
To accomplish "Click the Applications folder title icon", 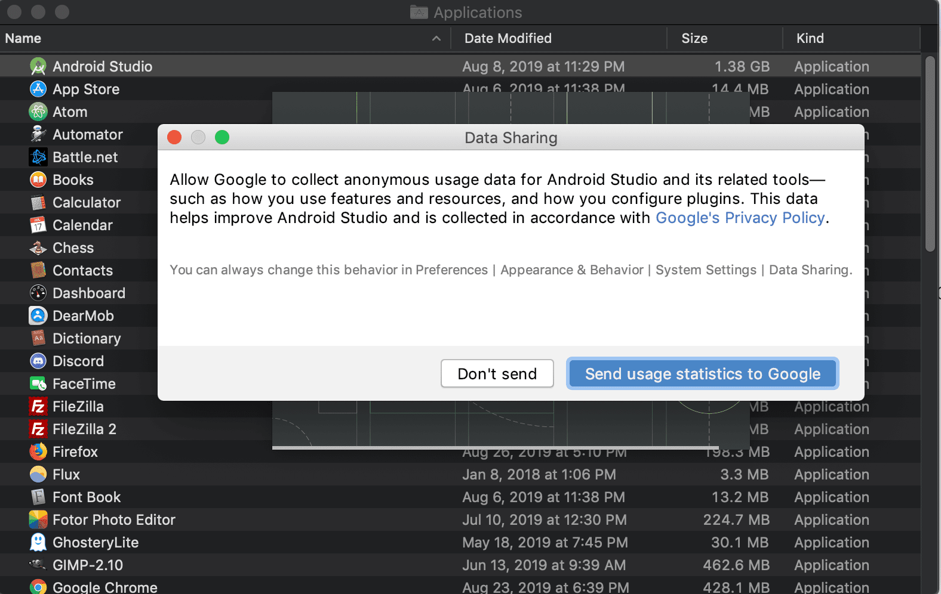I will tap(419, 12).
